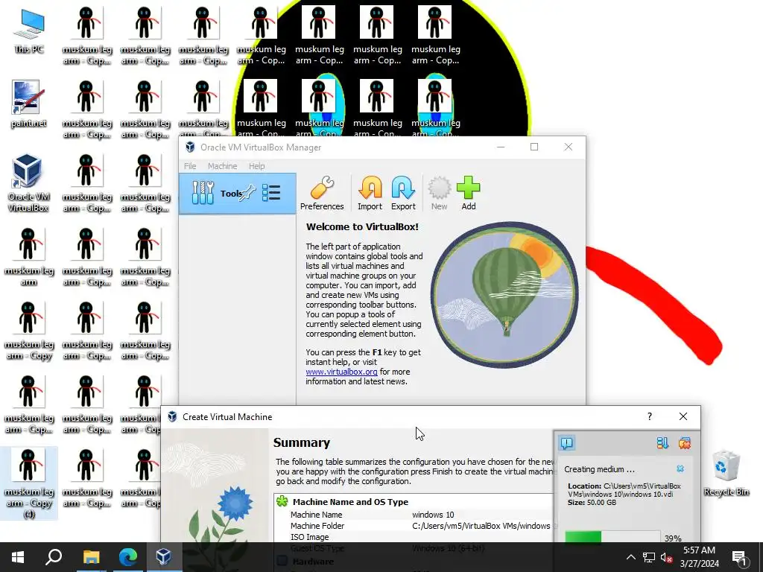The image size is (763, 572).
Task: Click the help question mark in Create Virtual Machine
Action: click(x=649, y=416)
